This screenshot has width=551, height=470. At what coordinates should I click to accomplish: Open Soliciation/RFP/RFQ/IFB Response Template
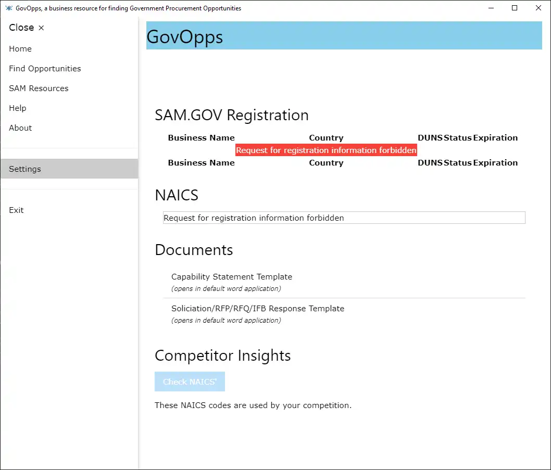point(258,309)
